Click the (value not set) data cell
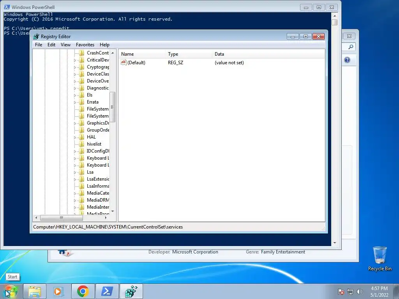 [x=229, y=63]
